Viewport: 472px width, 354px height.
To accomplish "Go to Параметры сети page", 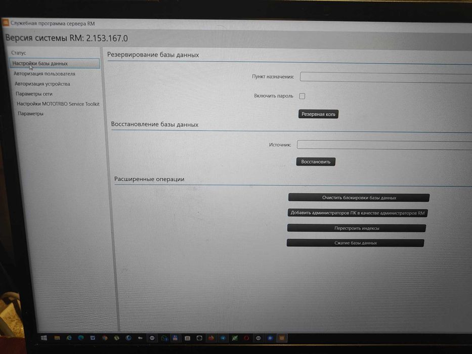I will tap(34, 94).
